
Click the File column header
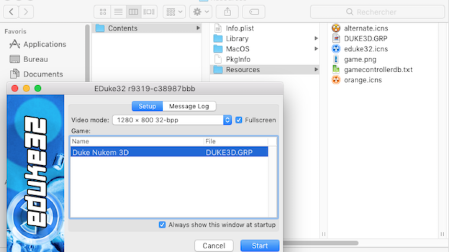(x=236, y=142)
